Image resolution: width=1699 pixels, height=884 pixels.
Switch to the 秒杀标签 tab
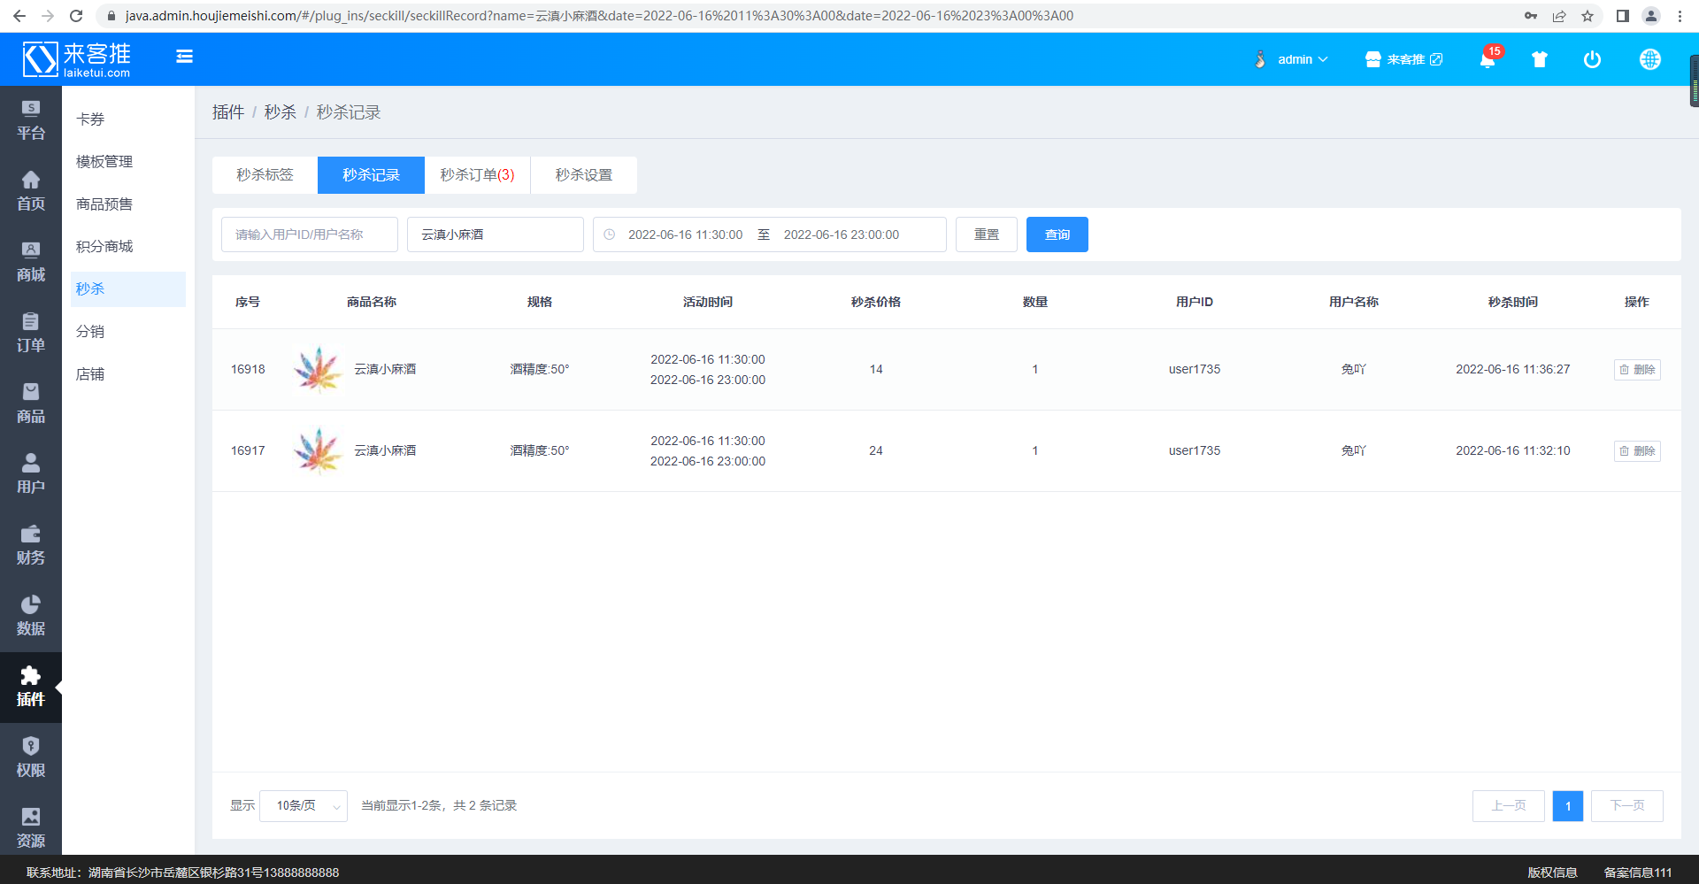point(265,175)
